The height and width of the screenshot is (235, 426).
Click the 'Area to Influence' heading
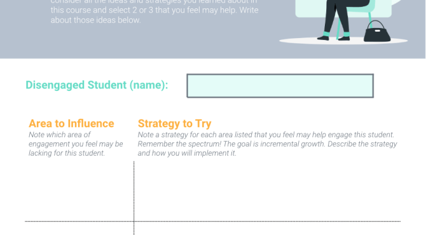point(71,123)
